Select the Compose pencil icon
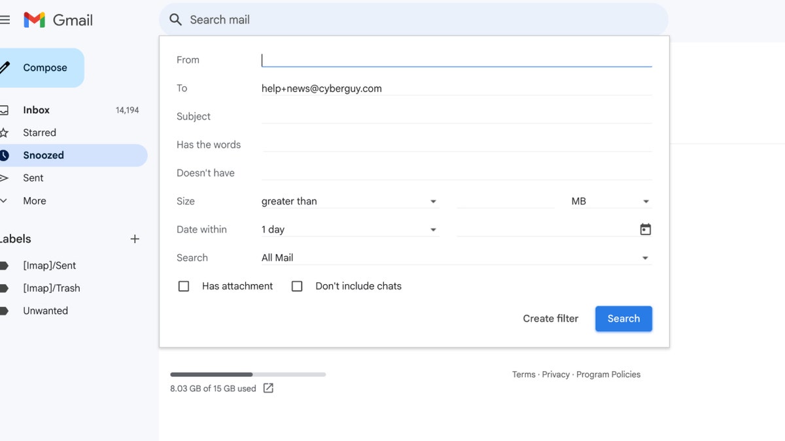 (x=5, y=67)
